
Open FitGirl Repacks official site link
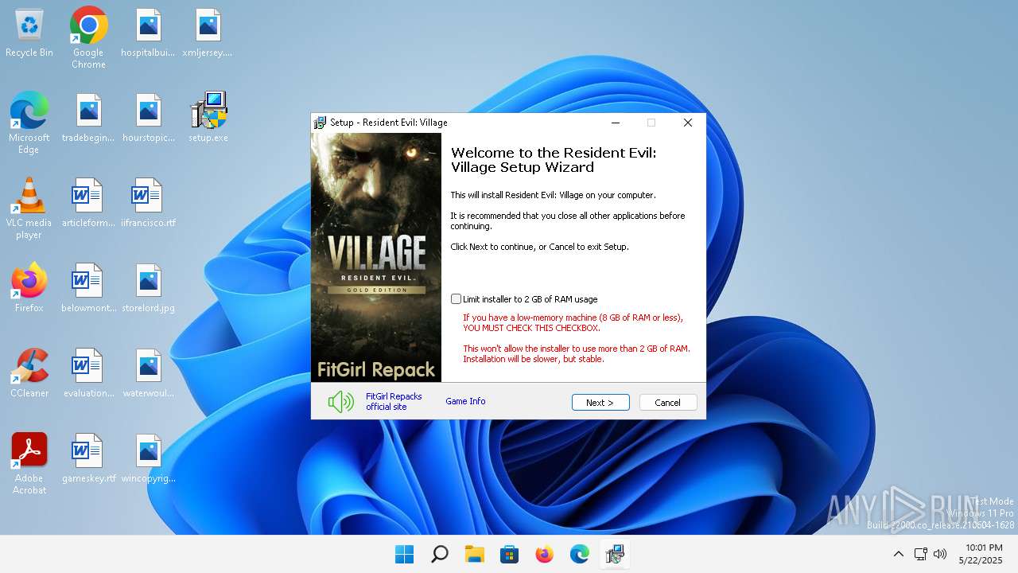[x=394, y=402]
